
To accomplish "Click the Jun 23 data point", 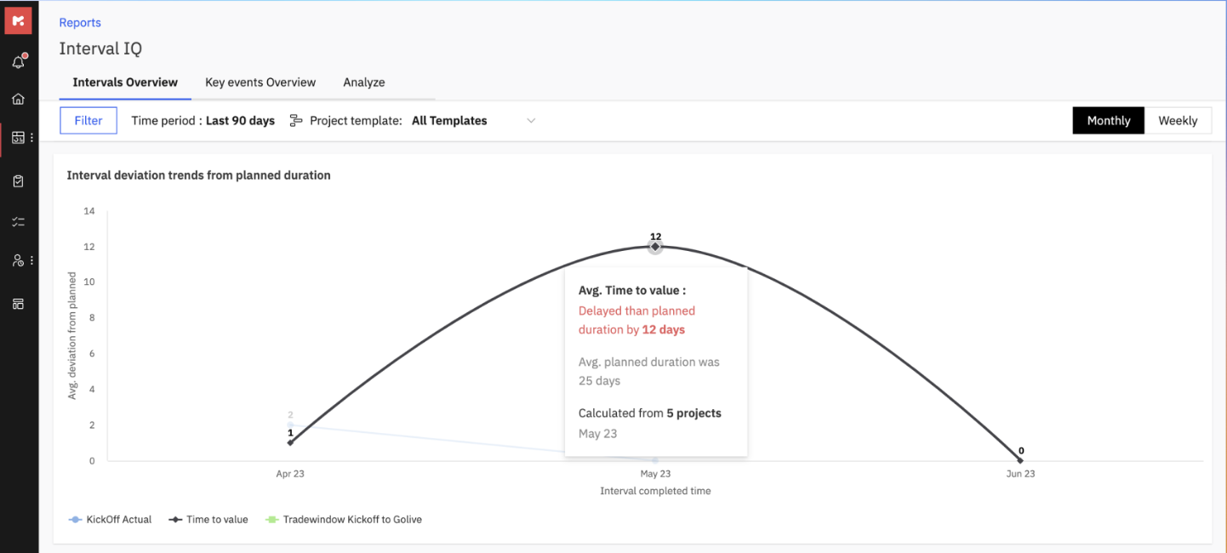I will point(1020,460).
